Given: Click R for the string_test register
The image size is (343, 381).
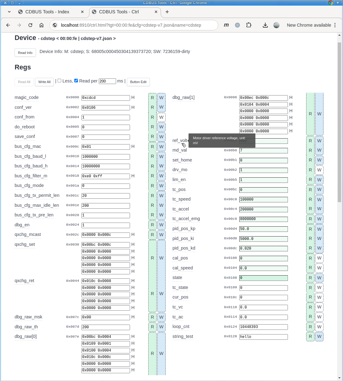Looking at the screenshot, I should pos(310,337).
